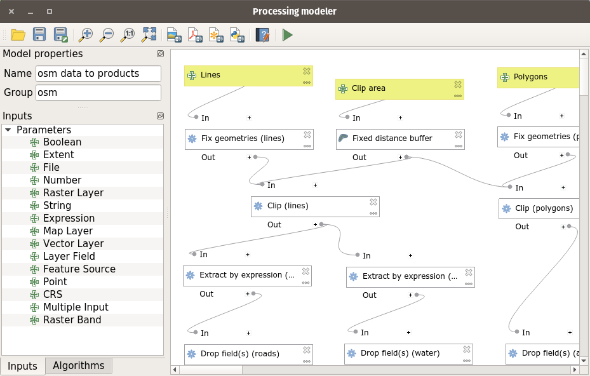Zoom to fit the whole model

pos(149,35)
